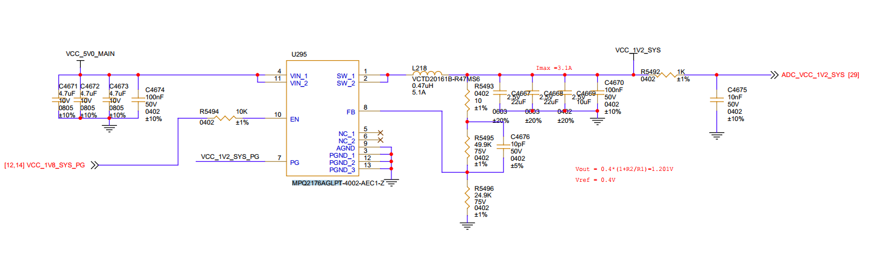
Task: Click the R5495 49.9K resistor symbol
Action: (466, 147)
